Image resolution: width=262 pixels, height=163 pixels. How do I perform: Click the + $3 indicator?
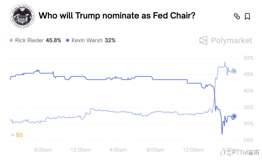(17, 135)
